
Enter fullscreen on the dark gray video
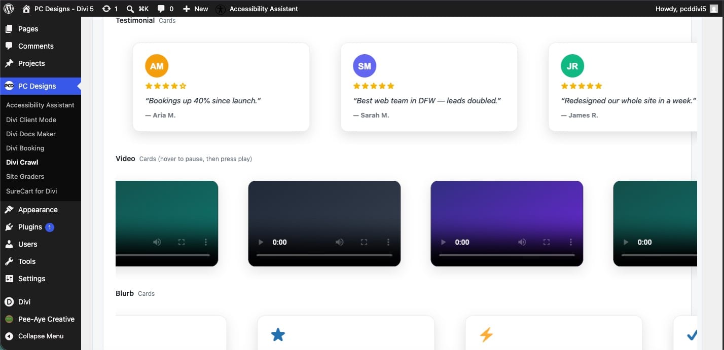tap(364, 242)
